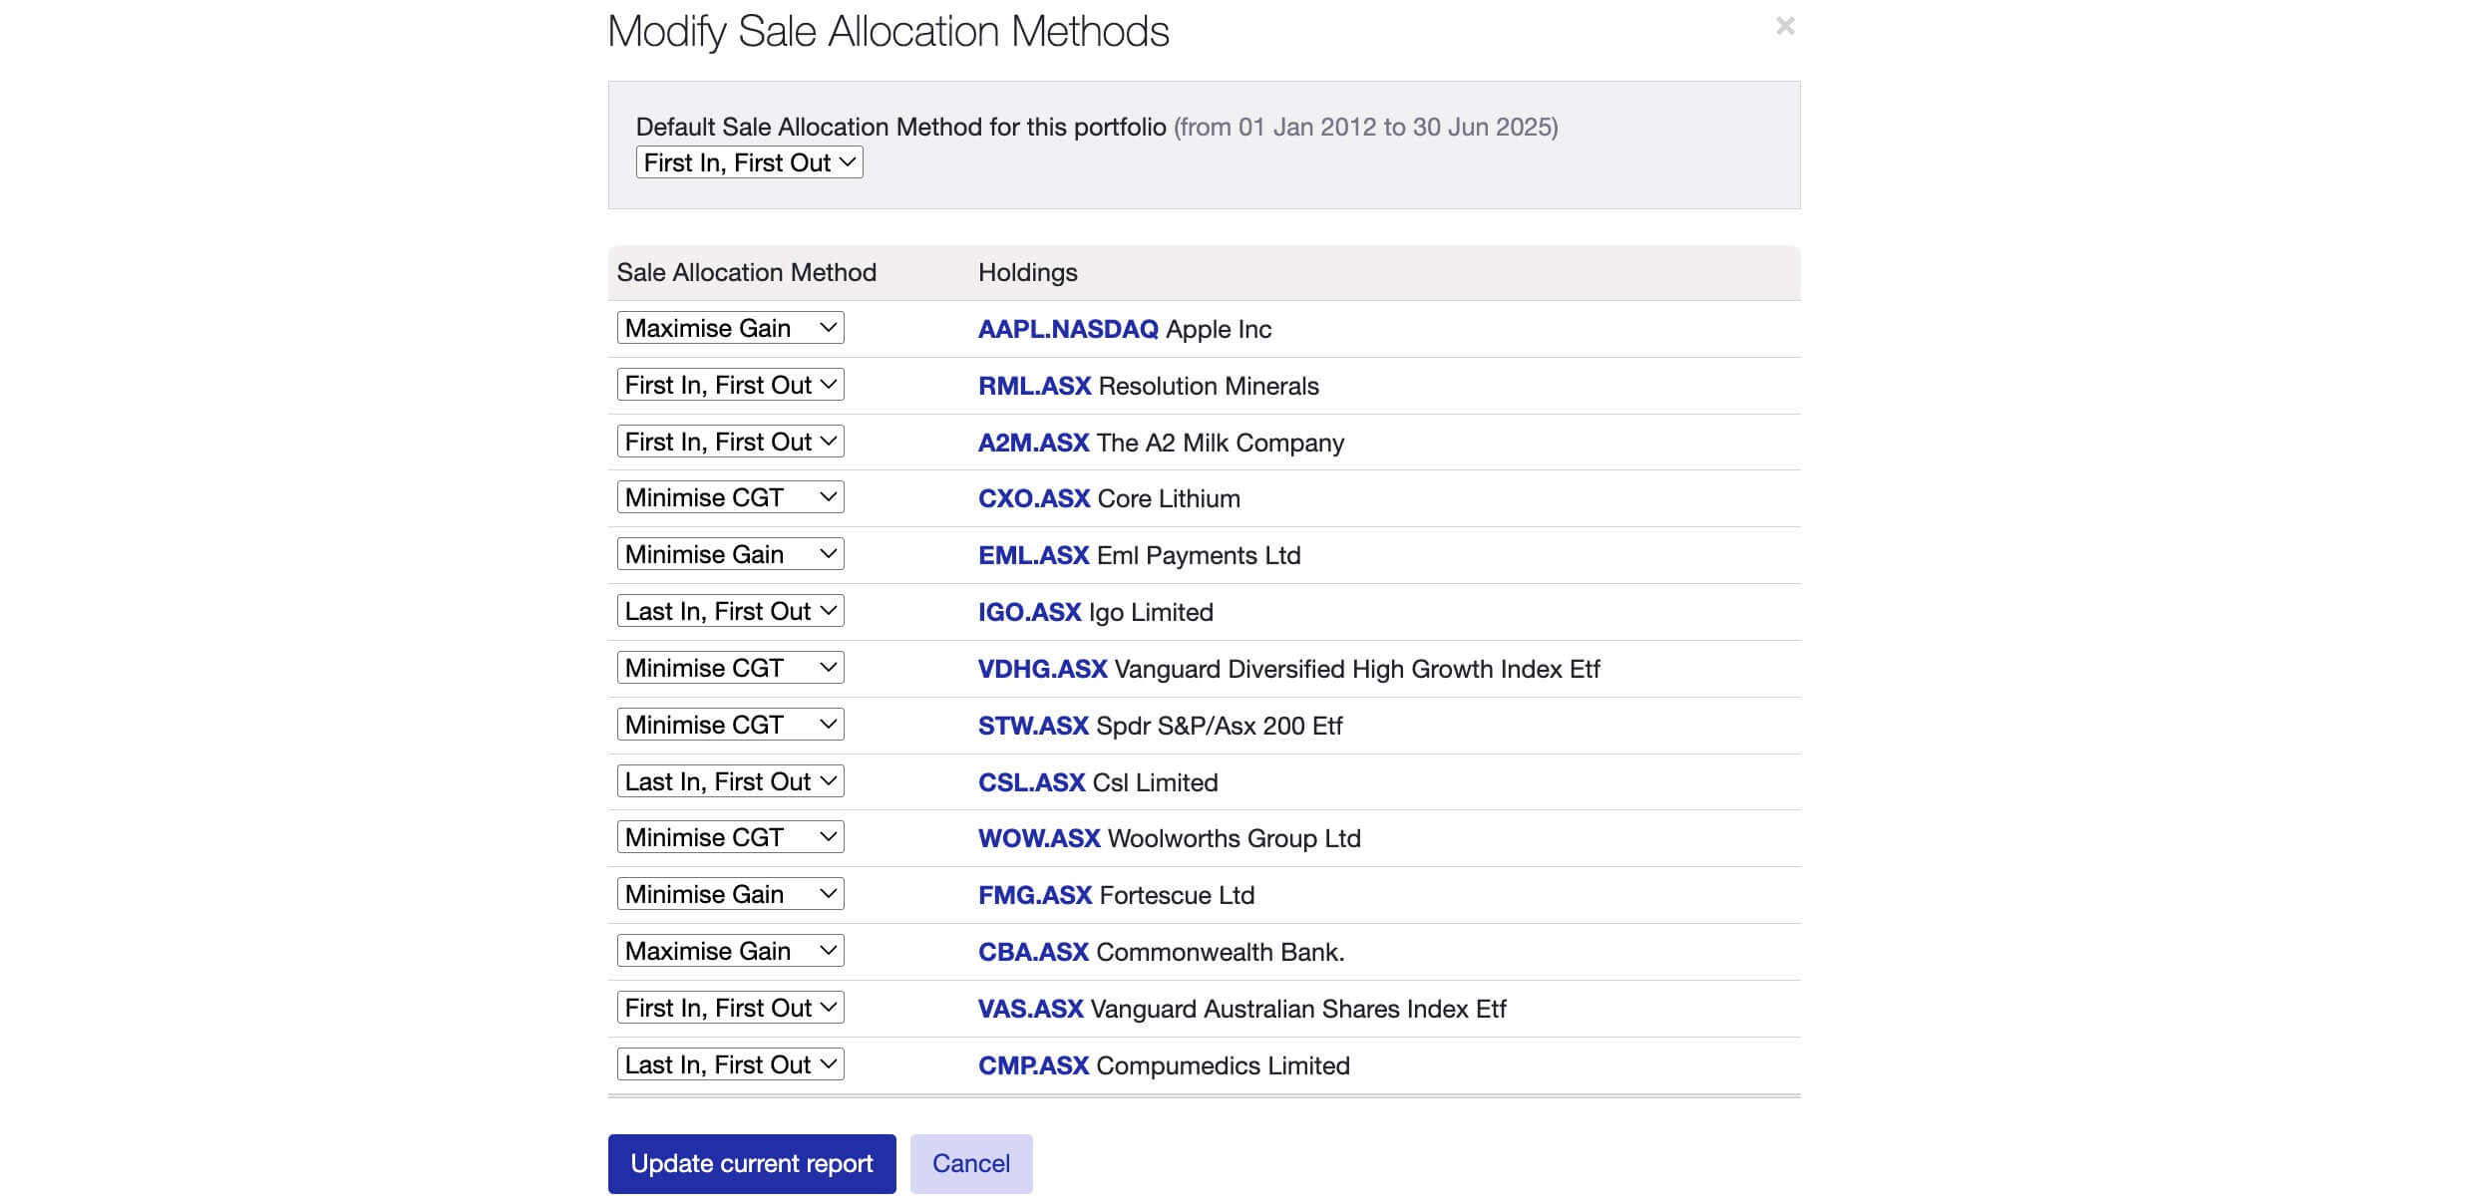Viewport: 2477px width, 1204px height.
Task: Open the STW.ASX holding link
Action: click(1032, 726)
